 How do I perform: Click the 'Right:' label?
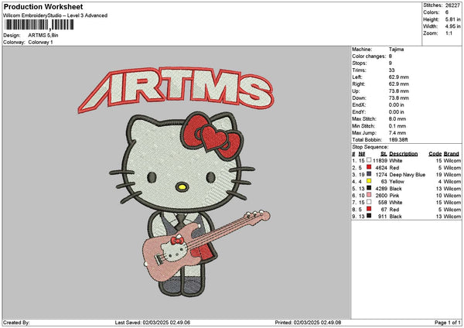[358, 84]
